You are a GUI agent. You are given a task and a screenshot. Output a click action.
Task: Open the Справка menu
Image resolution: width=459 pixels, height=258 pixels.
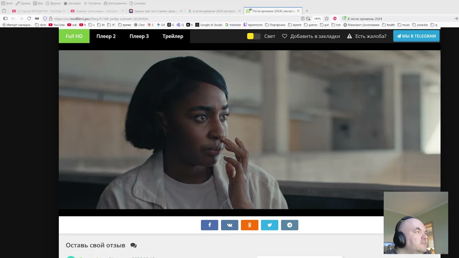(x=138, y=3)
